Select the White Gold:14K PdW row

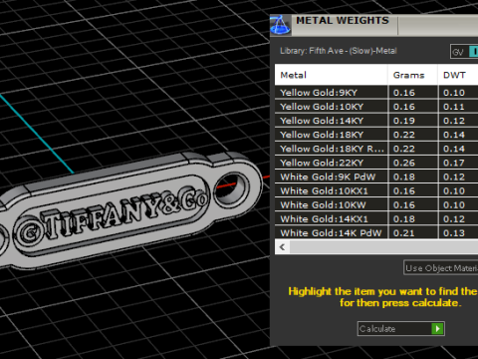click(x=376, y=232)
